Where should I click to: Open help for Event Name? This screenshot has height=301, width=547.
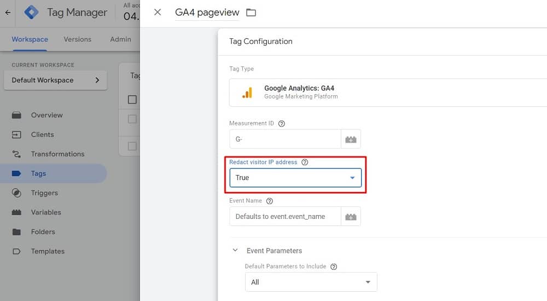click(270, 201)
